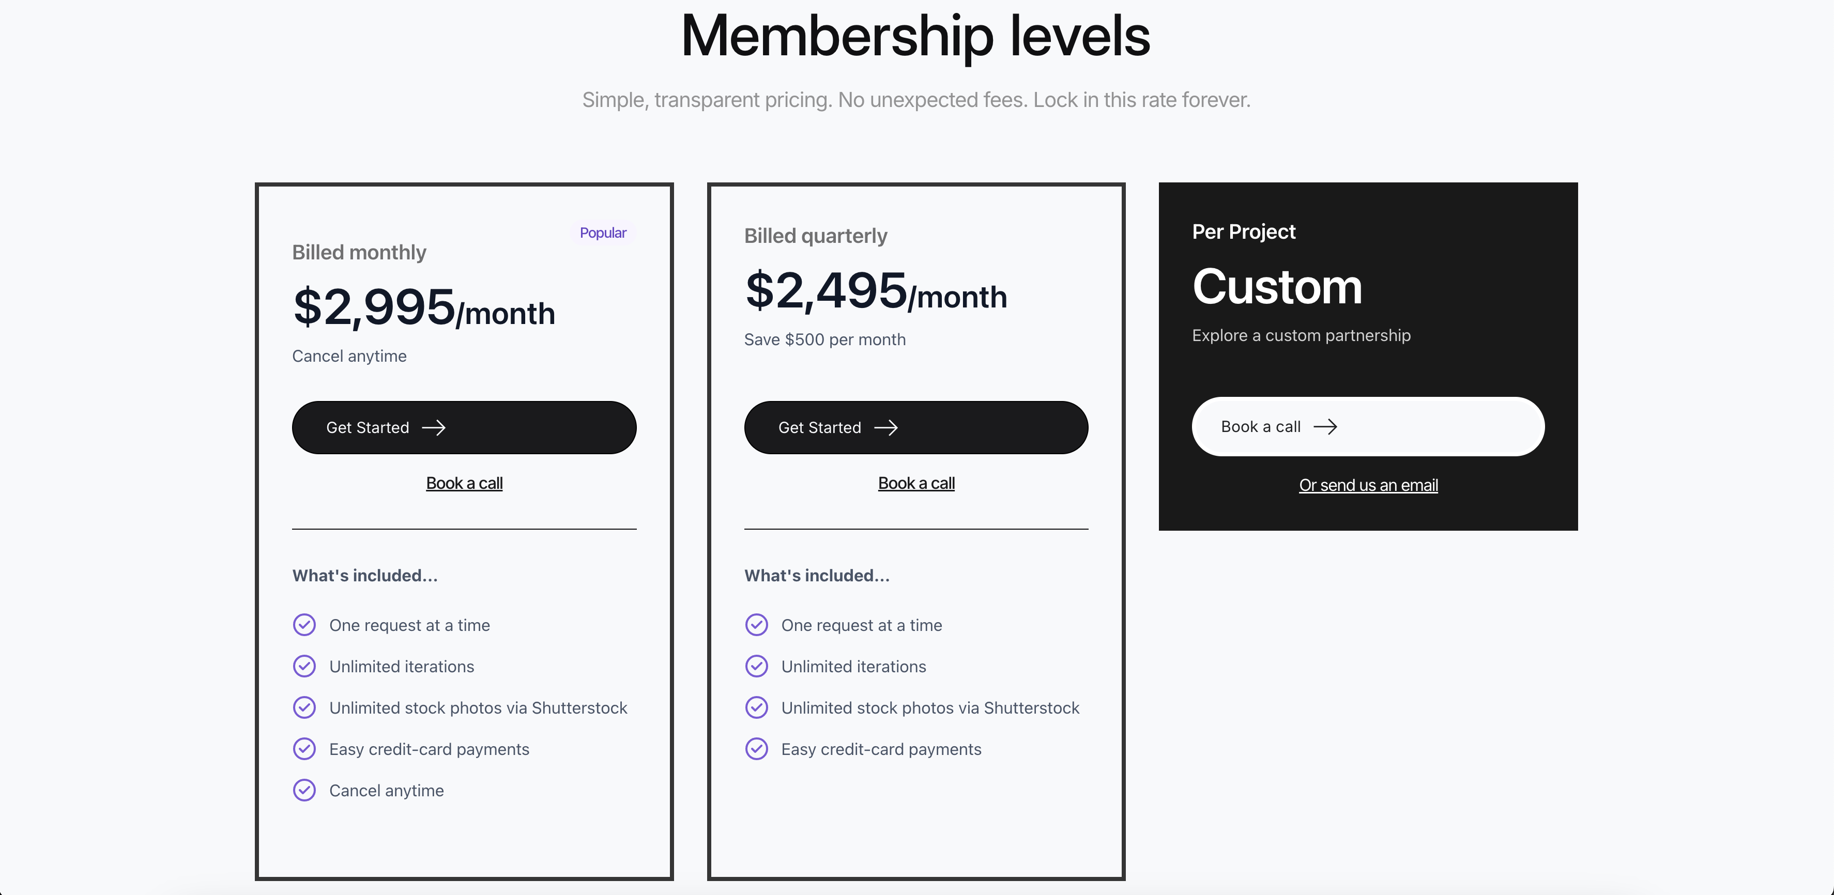Click Get Started on the monthly plan
Viewport: 1834px width, 895px height.
coord(464,427)
